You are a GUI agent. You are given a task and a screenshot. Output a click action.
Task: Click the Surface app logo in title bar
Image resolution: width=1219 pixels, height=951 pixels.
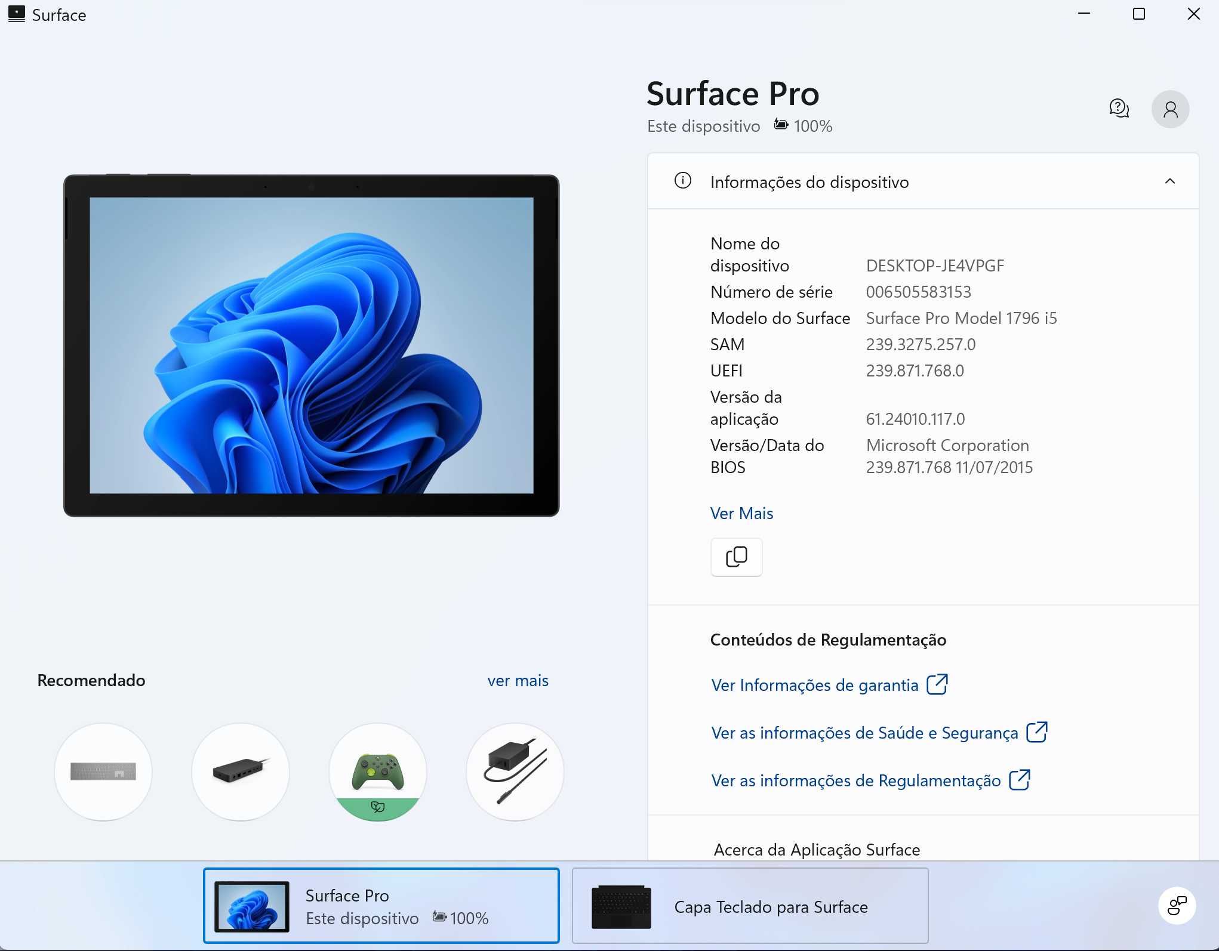click(x=17, y=14)
